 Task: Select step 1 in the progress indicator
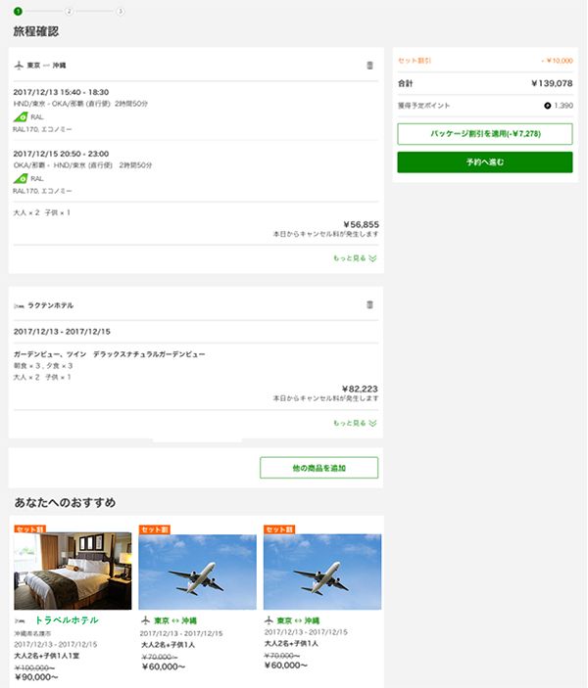(18, 11)
